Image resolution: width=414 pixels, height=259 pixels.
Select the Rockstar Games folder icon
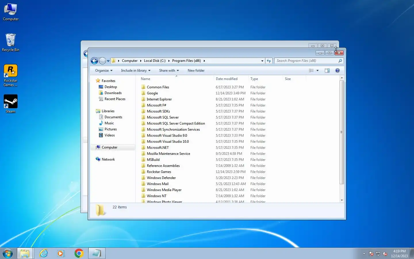point(143,172)
